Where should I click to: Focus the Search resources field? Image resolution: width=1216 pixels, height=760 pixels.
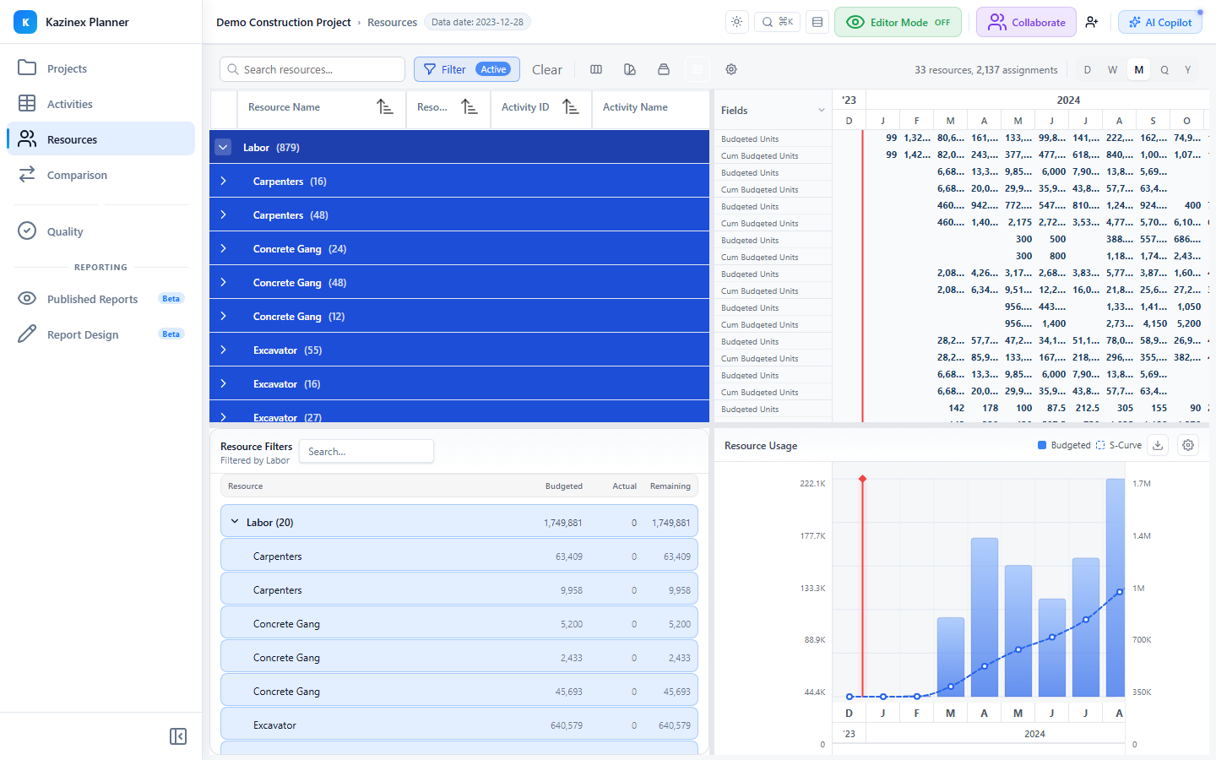(x=312, y=69)
